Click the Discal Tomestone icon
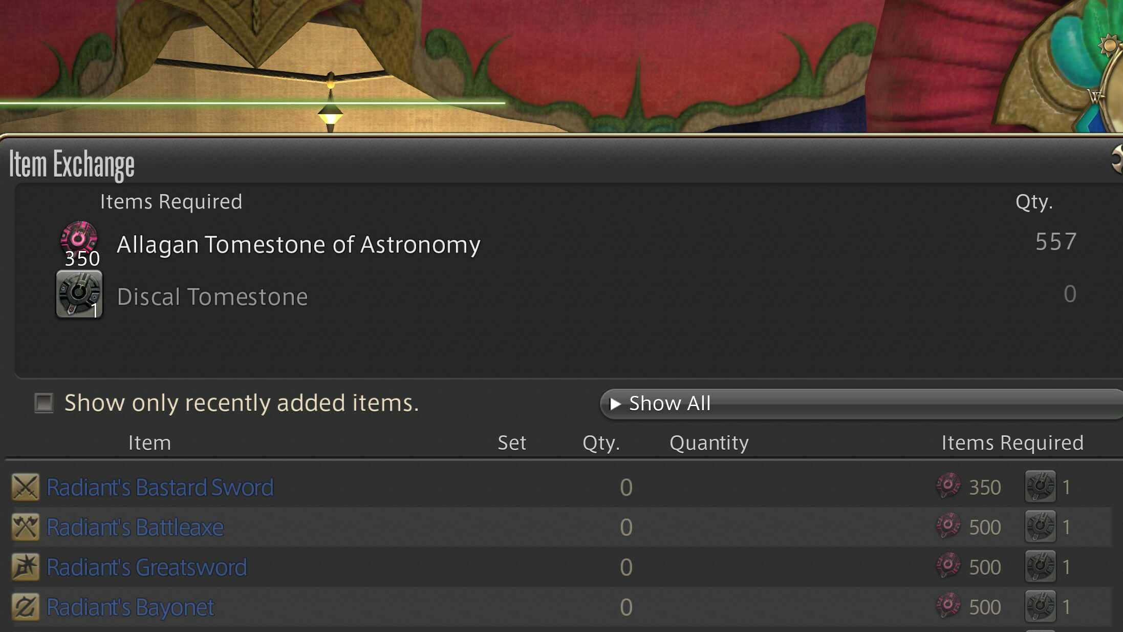1123x632 pixels. (78, 293)
